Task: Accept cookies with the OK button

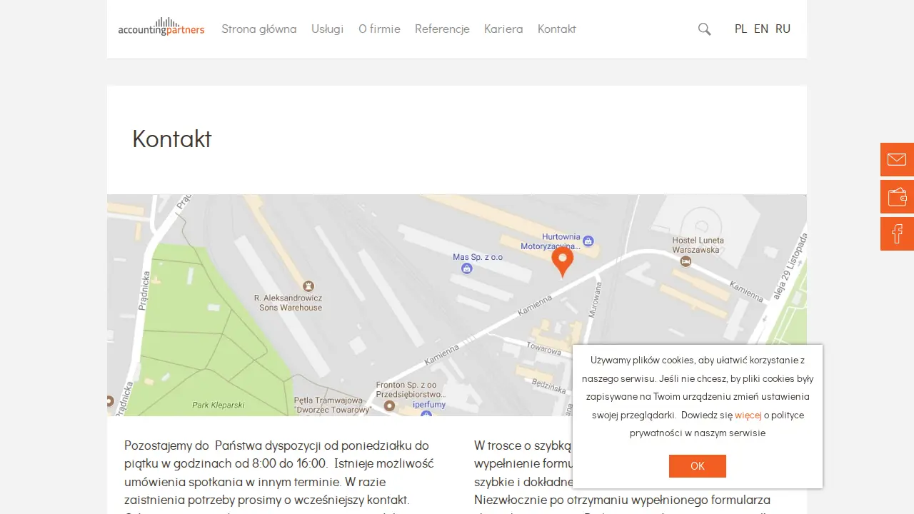Action: pyautogui.click(x=698, y=466)
